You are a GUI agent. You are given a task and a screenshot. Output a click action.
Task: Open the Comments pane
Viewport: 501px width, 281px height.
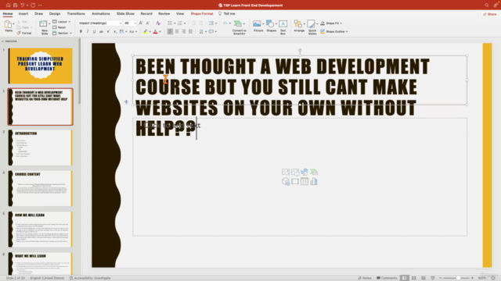tap(387, 278)
